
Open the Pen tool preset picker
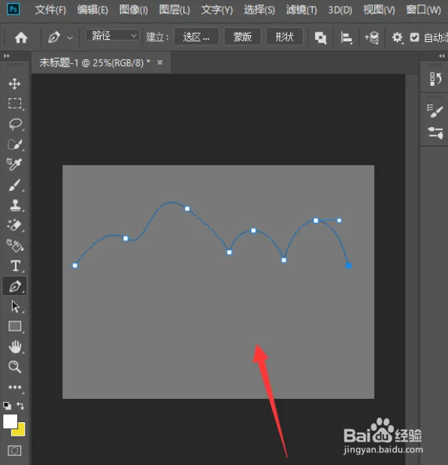pyautogui.click(x=70, y=38)
